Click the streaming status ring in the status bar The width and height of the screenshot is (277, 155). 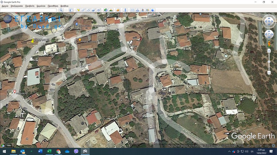tap(273, 146)
